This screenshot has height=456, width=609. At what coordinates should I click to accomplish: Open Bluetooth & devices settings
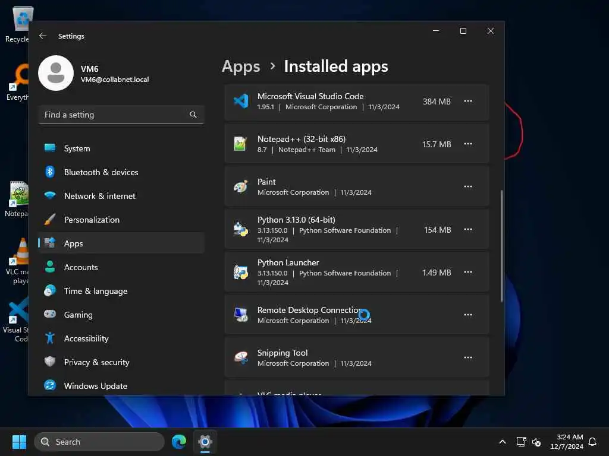(x=121, y=172)
